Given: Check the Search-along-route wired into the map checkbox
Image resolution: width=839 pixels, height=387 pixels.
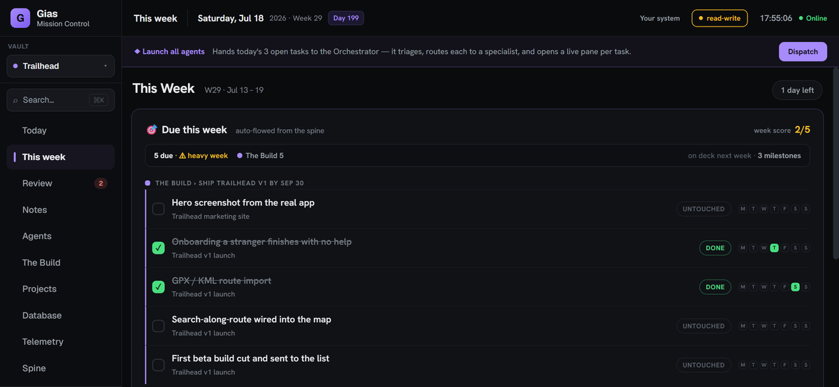Looking at the screenshot, I should pos(159,326).
